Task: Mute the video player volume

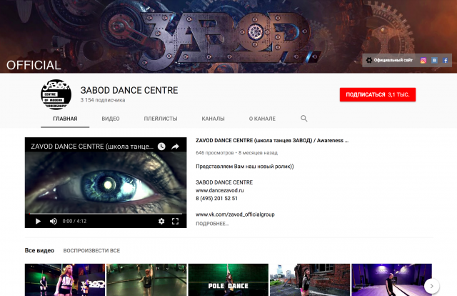Action: 54,221
